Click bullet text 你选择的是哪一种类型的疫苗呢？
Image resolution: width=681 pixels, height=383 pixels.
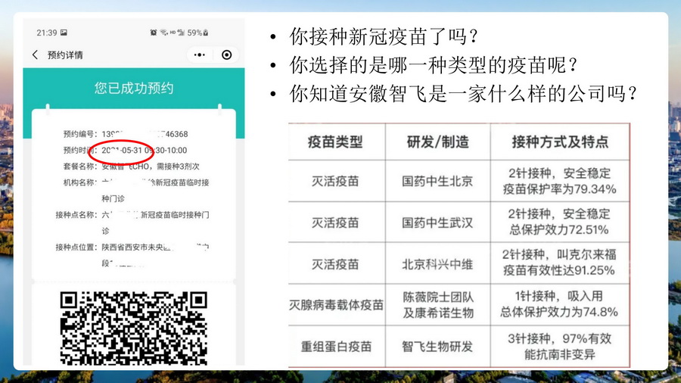(434, 65)
